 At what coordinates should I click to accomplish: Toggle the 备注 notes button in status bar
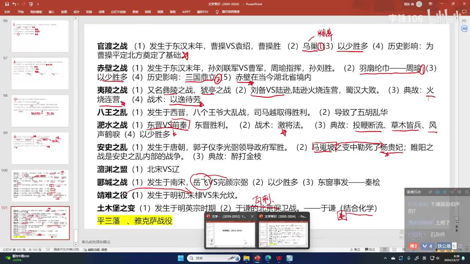[x=354, y=249]
